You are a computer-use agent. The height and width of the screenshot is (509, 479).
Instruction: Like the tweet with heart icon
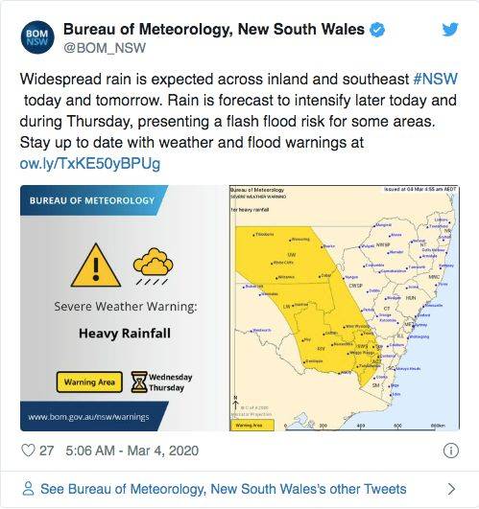point(28,451)
